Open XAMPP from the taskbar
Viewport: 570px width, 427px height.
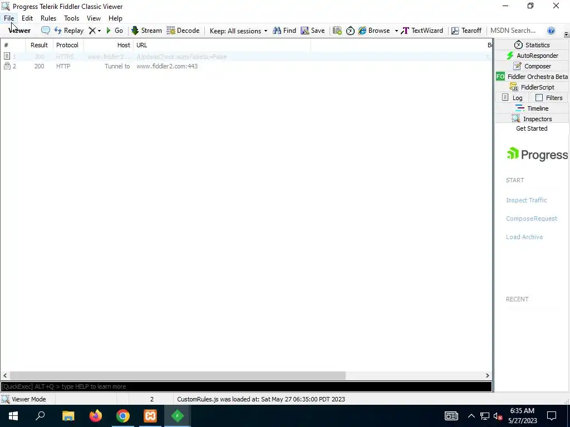[x=150, y=416]
